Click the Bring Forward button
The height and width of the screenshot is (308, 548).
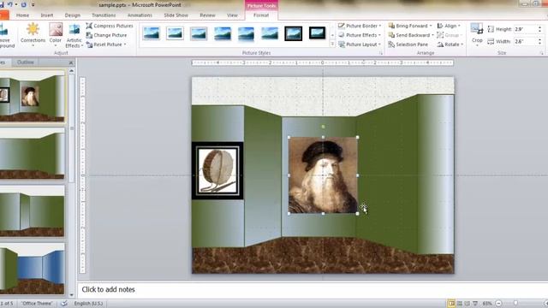[408, 26]
